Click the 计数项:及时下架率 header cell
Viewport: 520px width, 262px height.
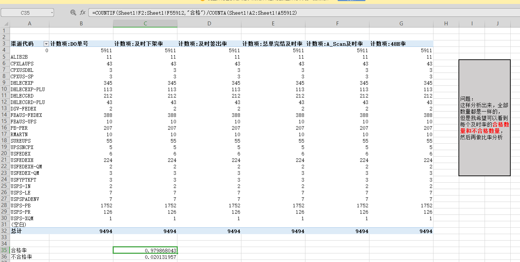click(145, 44)
